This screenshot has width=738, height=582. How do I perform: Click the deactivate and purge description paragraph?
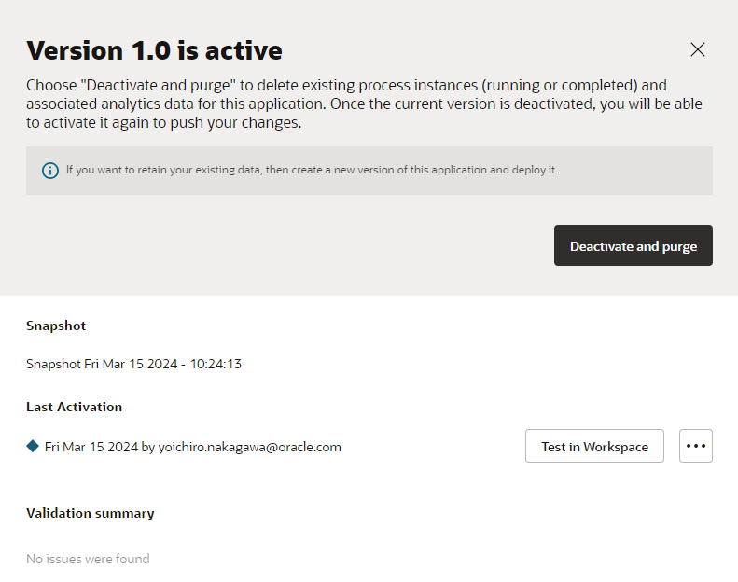364,104
